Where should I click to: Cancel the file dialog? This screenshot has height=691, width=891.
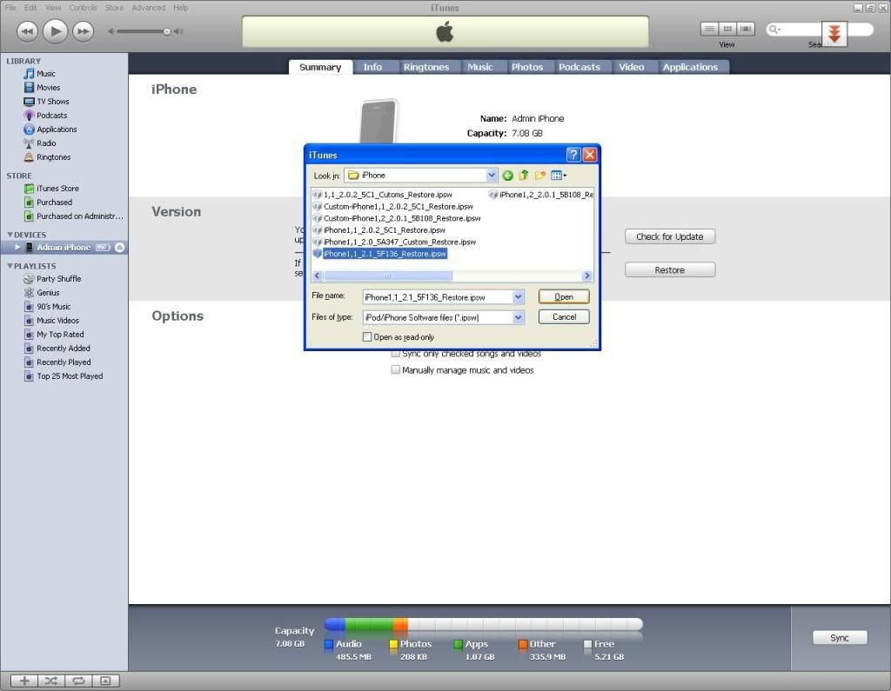coord(564,317)
